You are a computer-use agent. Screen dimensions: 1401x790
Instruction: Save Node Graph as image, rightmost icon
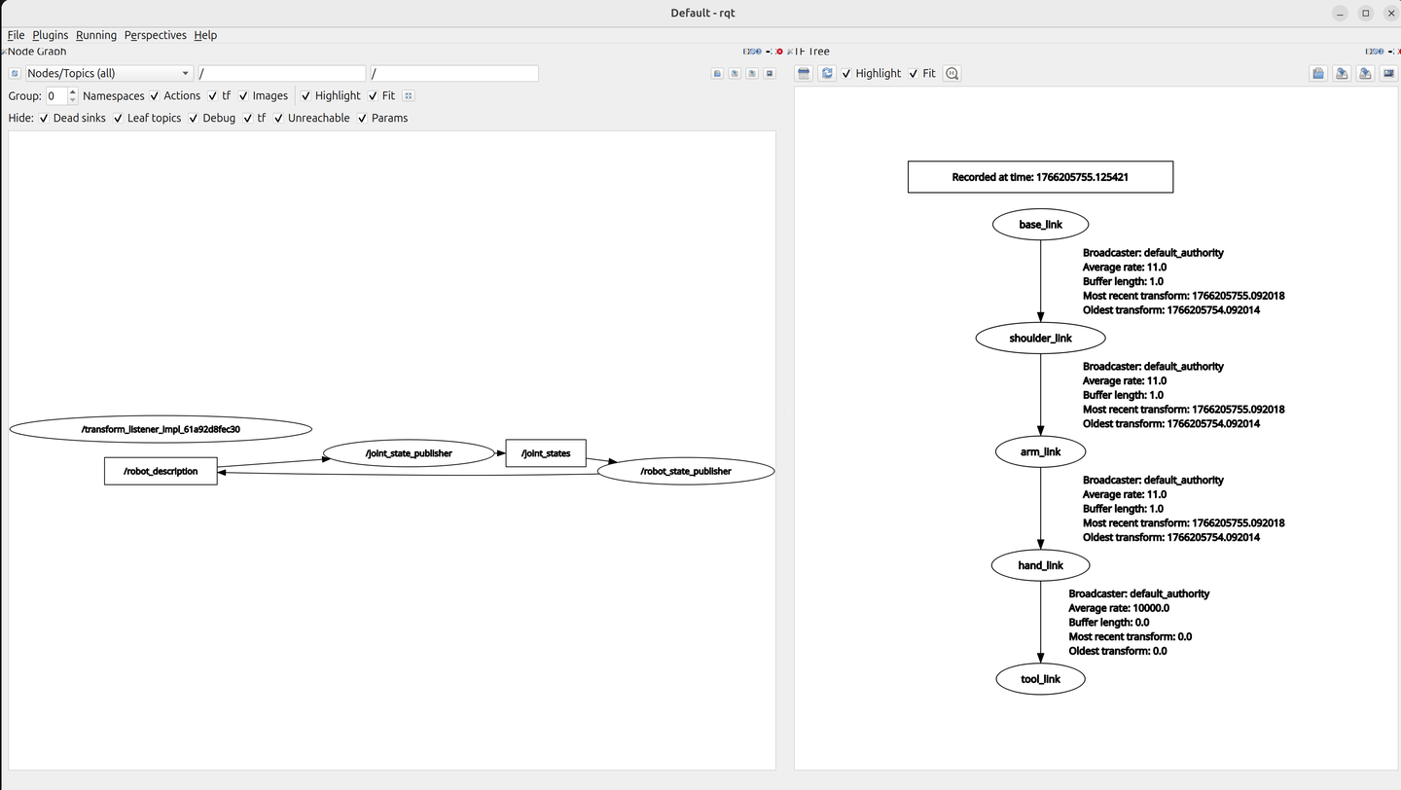pyautogui.click(x=770, y=73)
